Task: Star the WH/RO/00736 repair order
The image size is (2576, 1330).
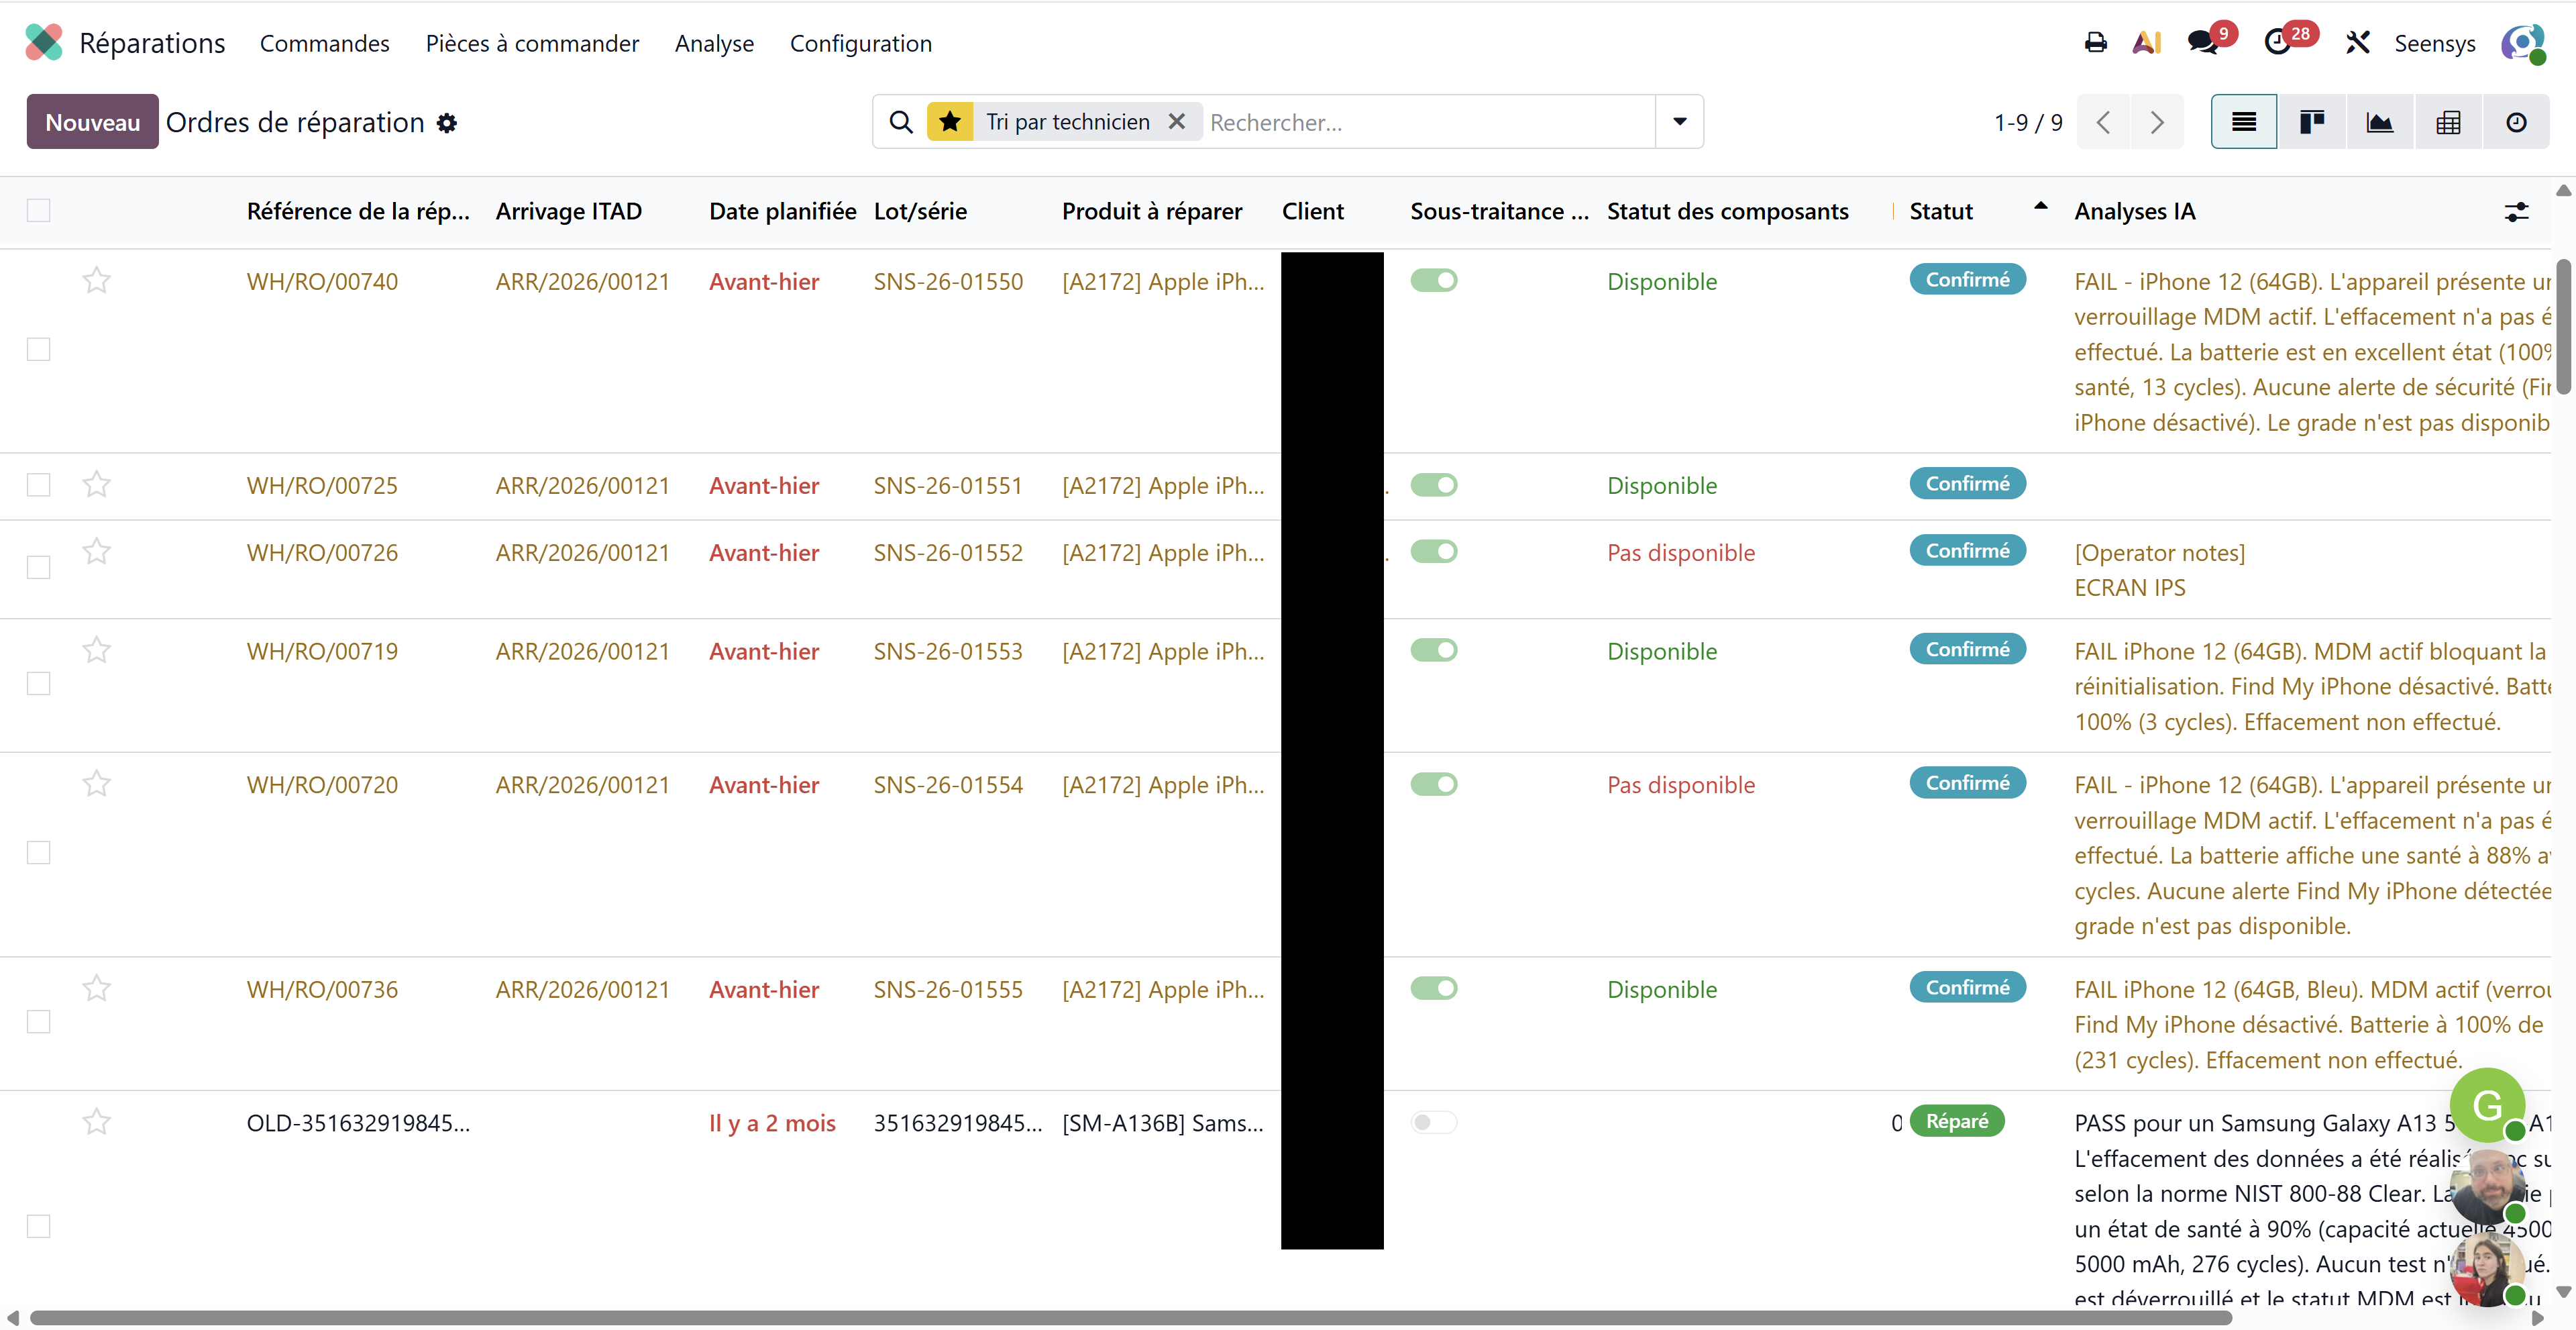Action: pos(96,988)
